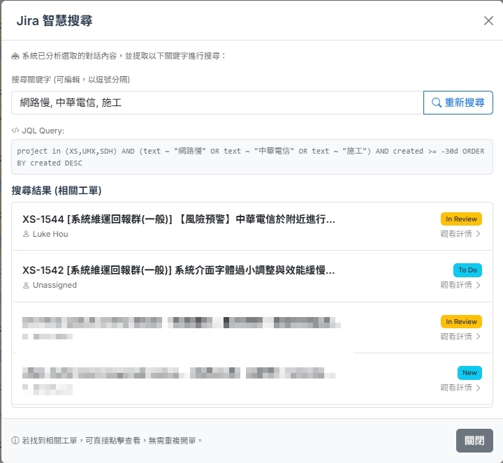Viewport: 503px width, 463px height.
Task: Open ticket XS-1544 result title
Action: (179, 219)
